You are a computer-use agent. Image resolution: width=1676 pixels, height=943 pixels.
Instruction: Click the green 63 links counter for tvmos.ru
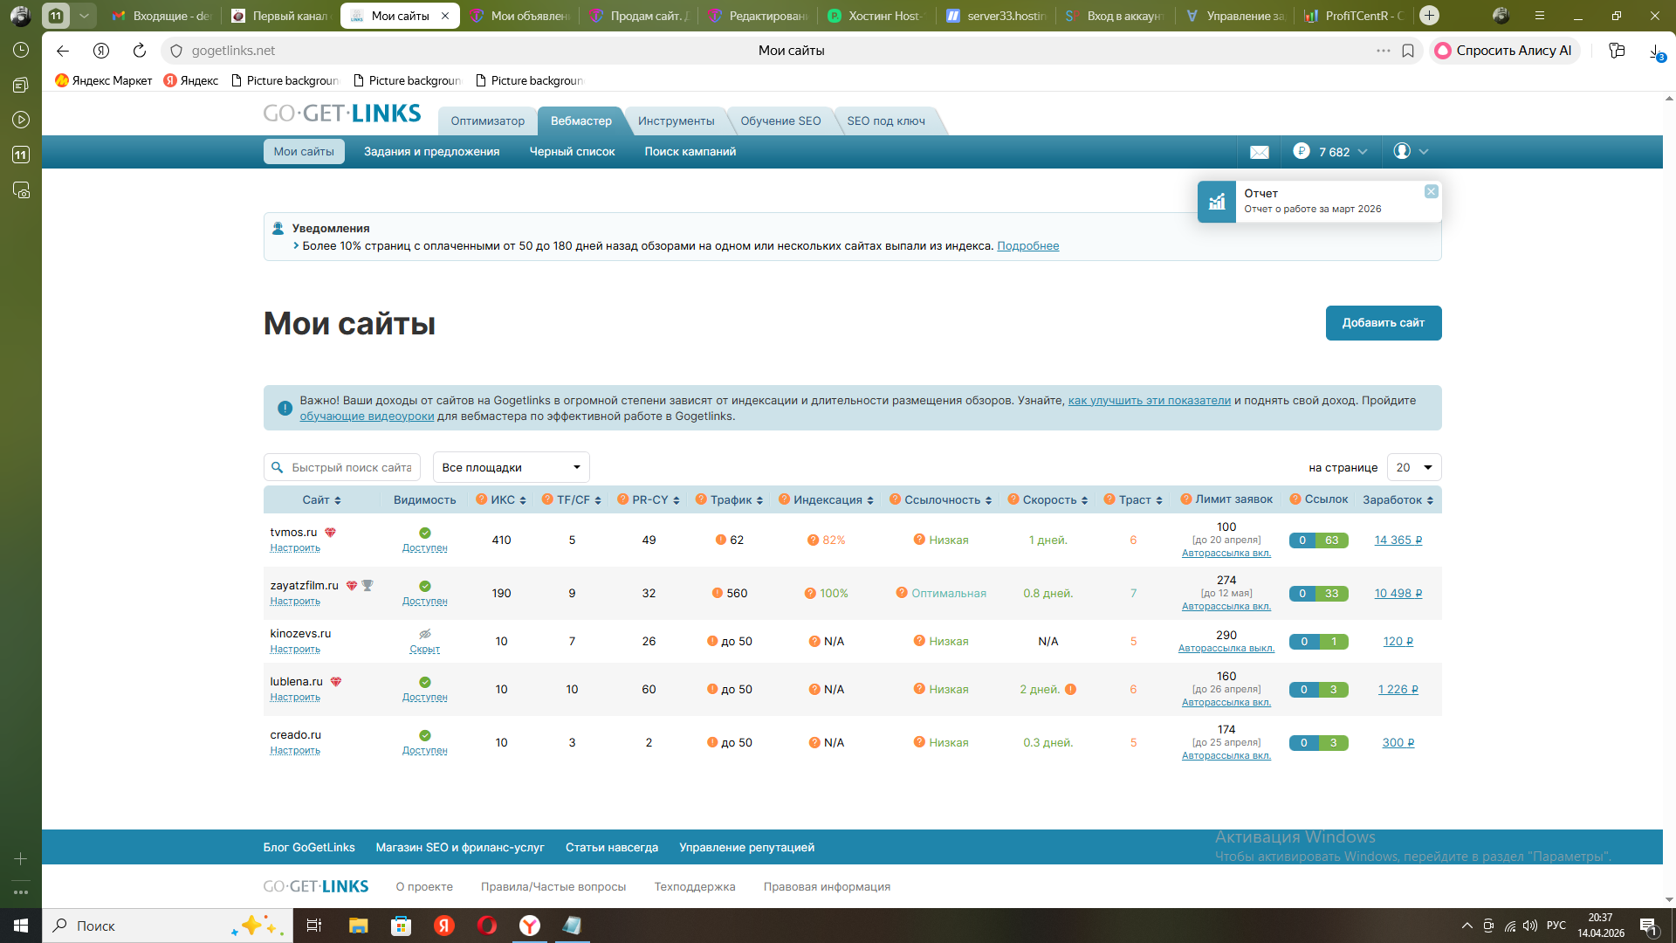point(1331,540)
